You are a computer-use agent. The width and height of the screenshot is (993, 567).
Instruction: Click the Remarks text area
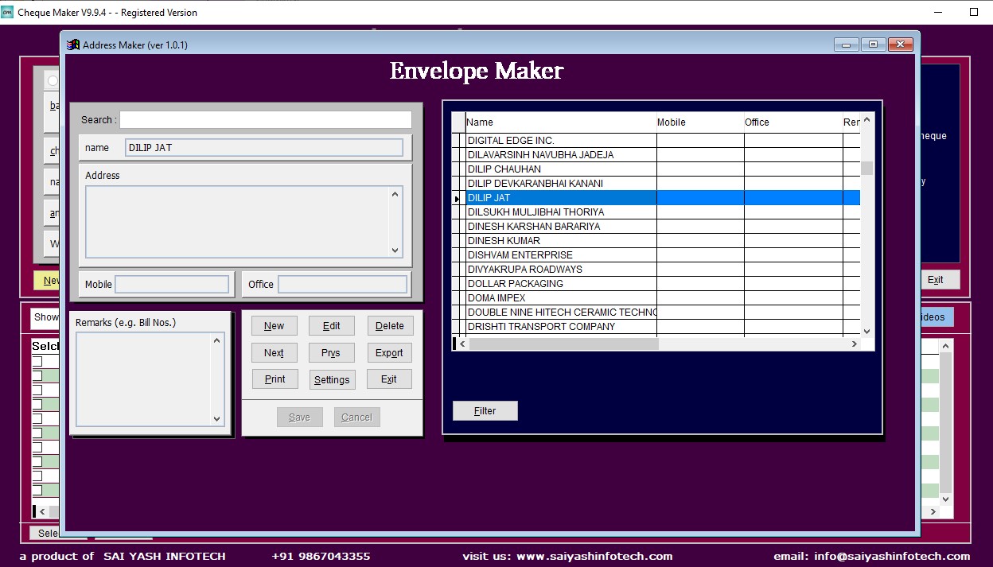pos(143,379)
